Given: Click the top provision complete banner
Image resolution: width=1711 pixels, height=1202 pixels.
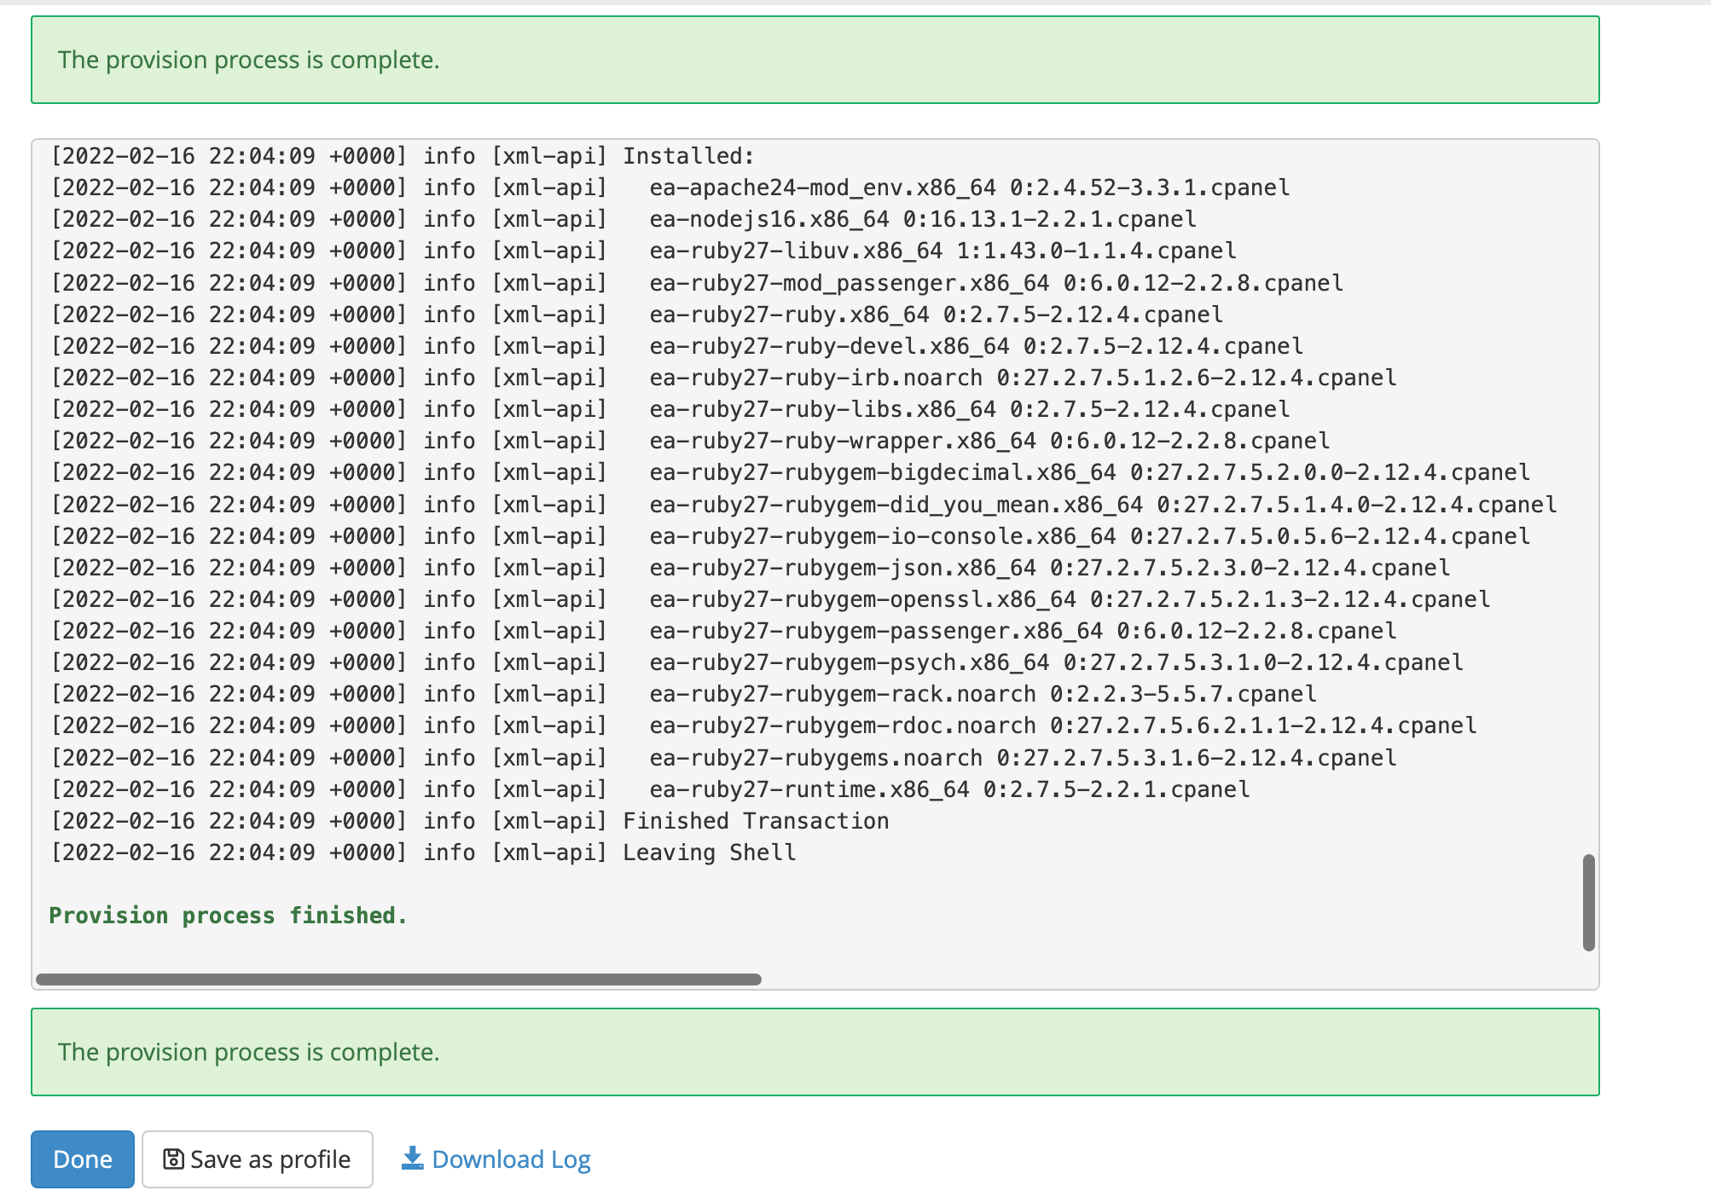Looking at the screenshot, I should coord(815,60).
